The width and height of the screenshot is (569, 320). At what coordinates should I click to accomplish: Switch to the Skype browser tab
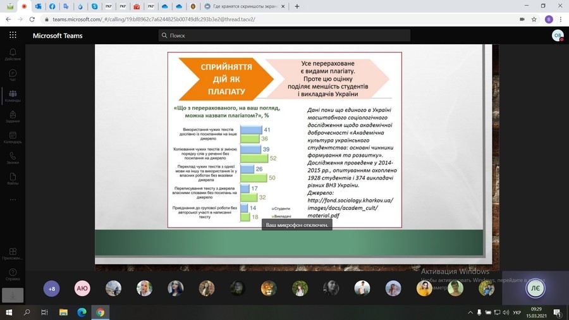coord(94,6)
